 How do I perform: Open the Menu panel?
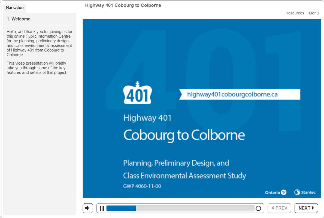[x=314, y=13]
